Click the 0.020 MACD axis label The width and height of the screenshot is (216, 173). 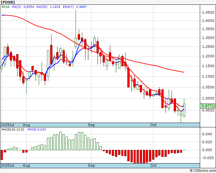point(207,142)
